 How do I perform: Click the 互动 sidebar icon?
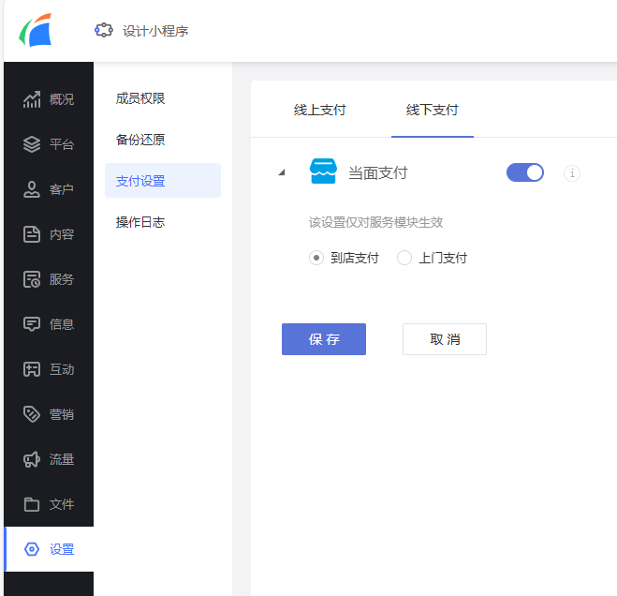[x=32, y=369]
